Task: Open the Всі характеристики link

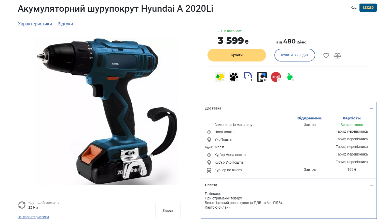Action: click(x=33, y=217)
